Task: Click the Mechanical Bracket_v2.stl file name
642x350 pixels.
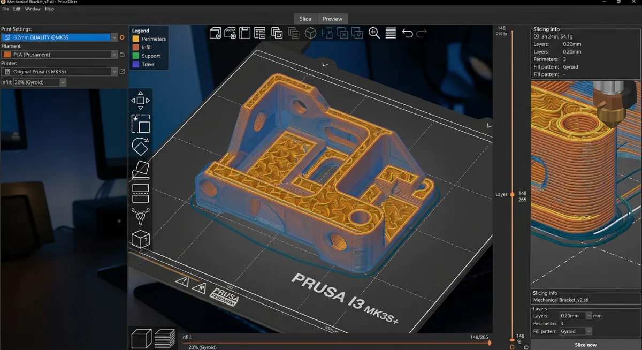Action: click(x=560, y=300)
